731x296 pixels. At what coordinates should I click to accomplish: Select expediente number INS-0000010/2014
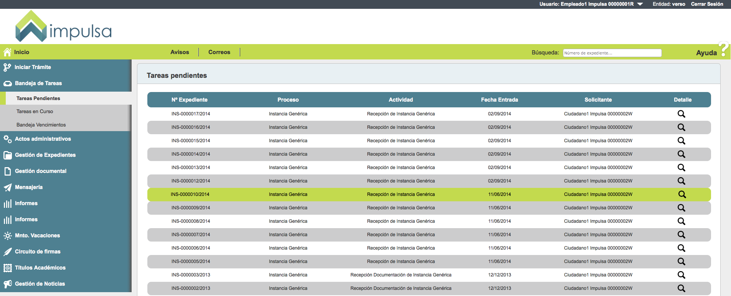[190, 194]
